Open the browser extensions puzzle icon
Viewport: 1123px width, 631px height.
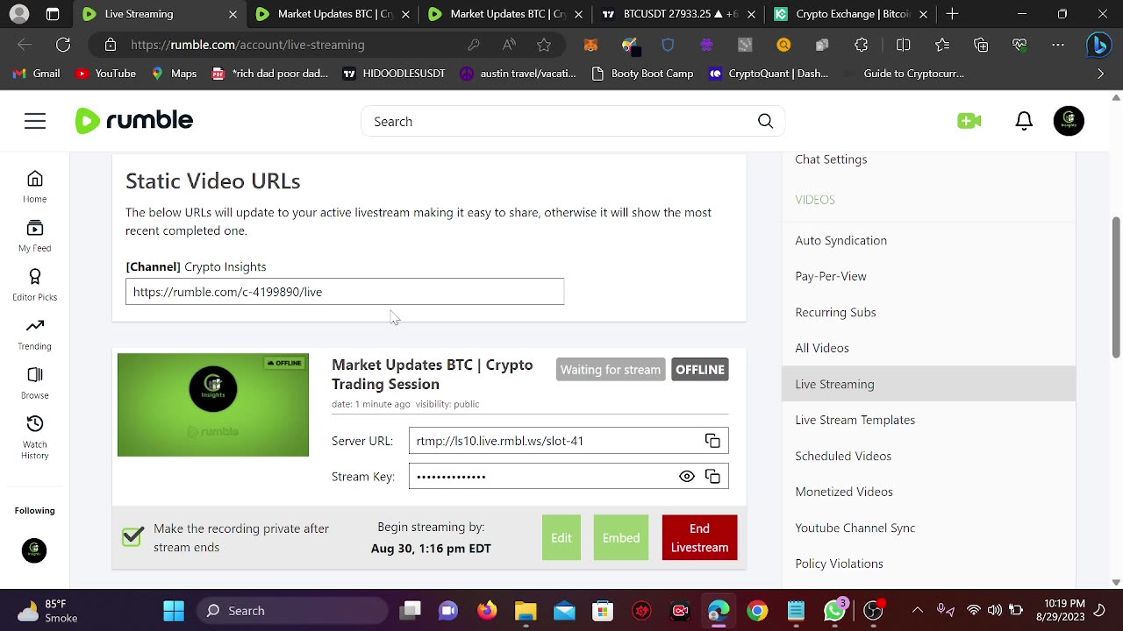pos(861,45)
